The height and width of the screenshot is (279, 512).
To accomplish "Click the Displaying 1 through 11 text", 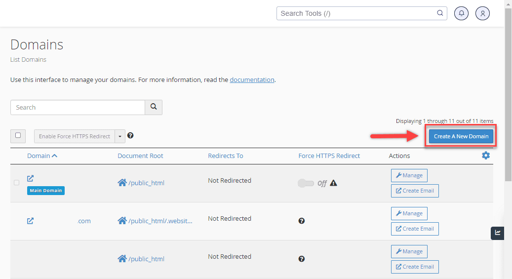I will [444, 121].
